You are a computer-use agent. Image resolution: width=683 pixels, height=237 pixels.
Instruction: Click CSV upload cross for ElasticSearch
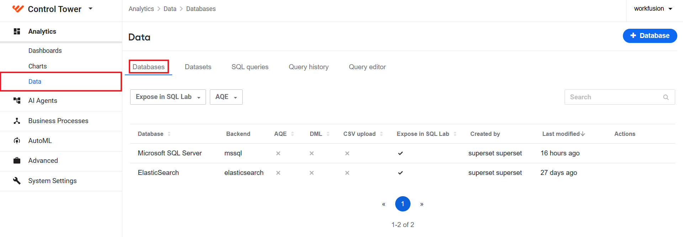[347, 173]
